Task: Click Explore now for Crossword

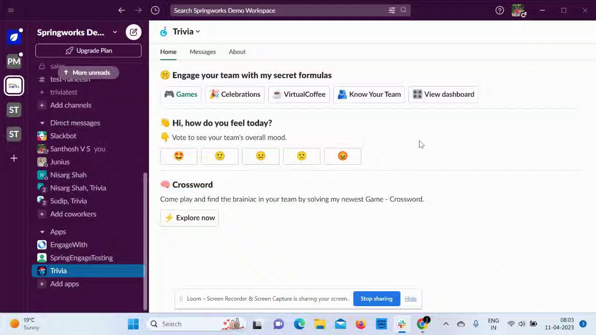Action: (190, 218)
